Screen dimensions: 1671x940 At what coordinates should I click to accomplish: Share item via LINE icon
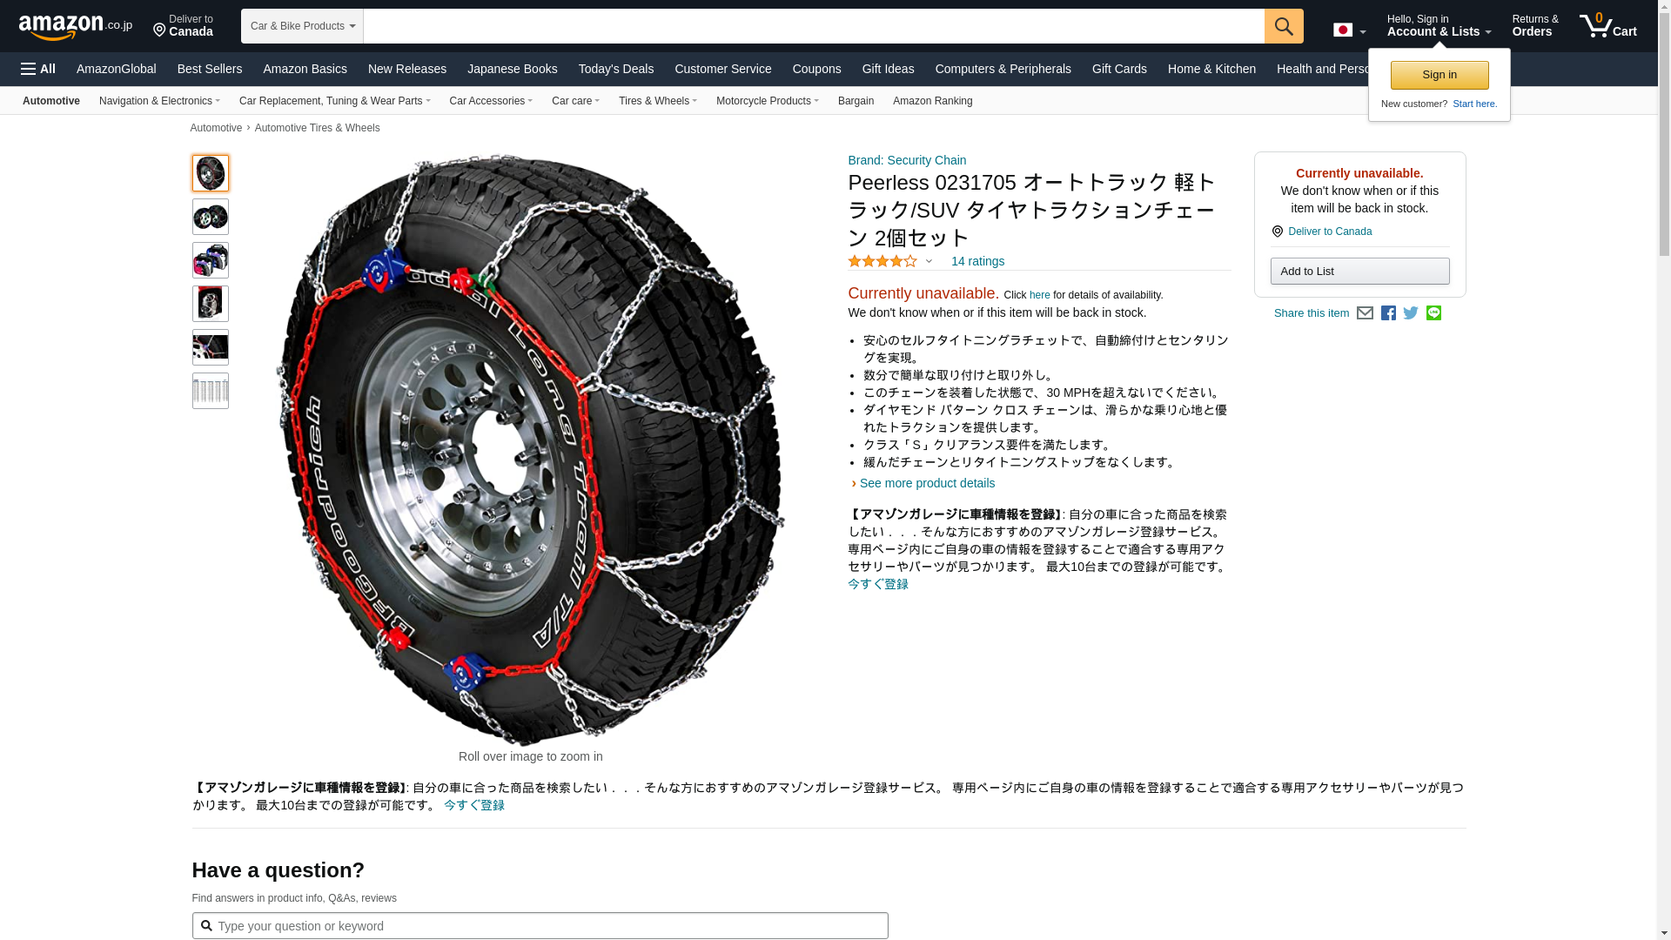click(1433, 313)
